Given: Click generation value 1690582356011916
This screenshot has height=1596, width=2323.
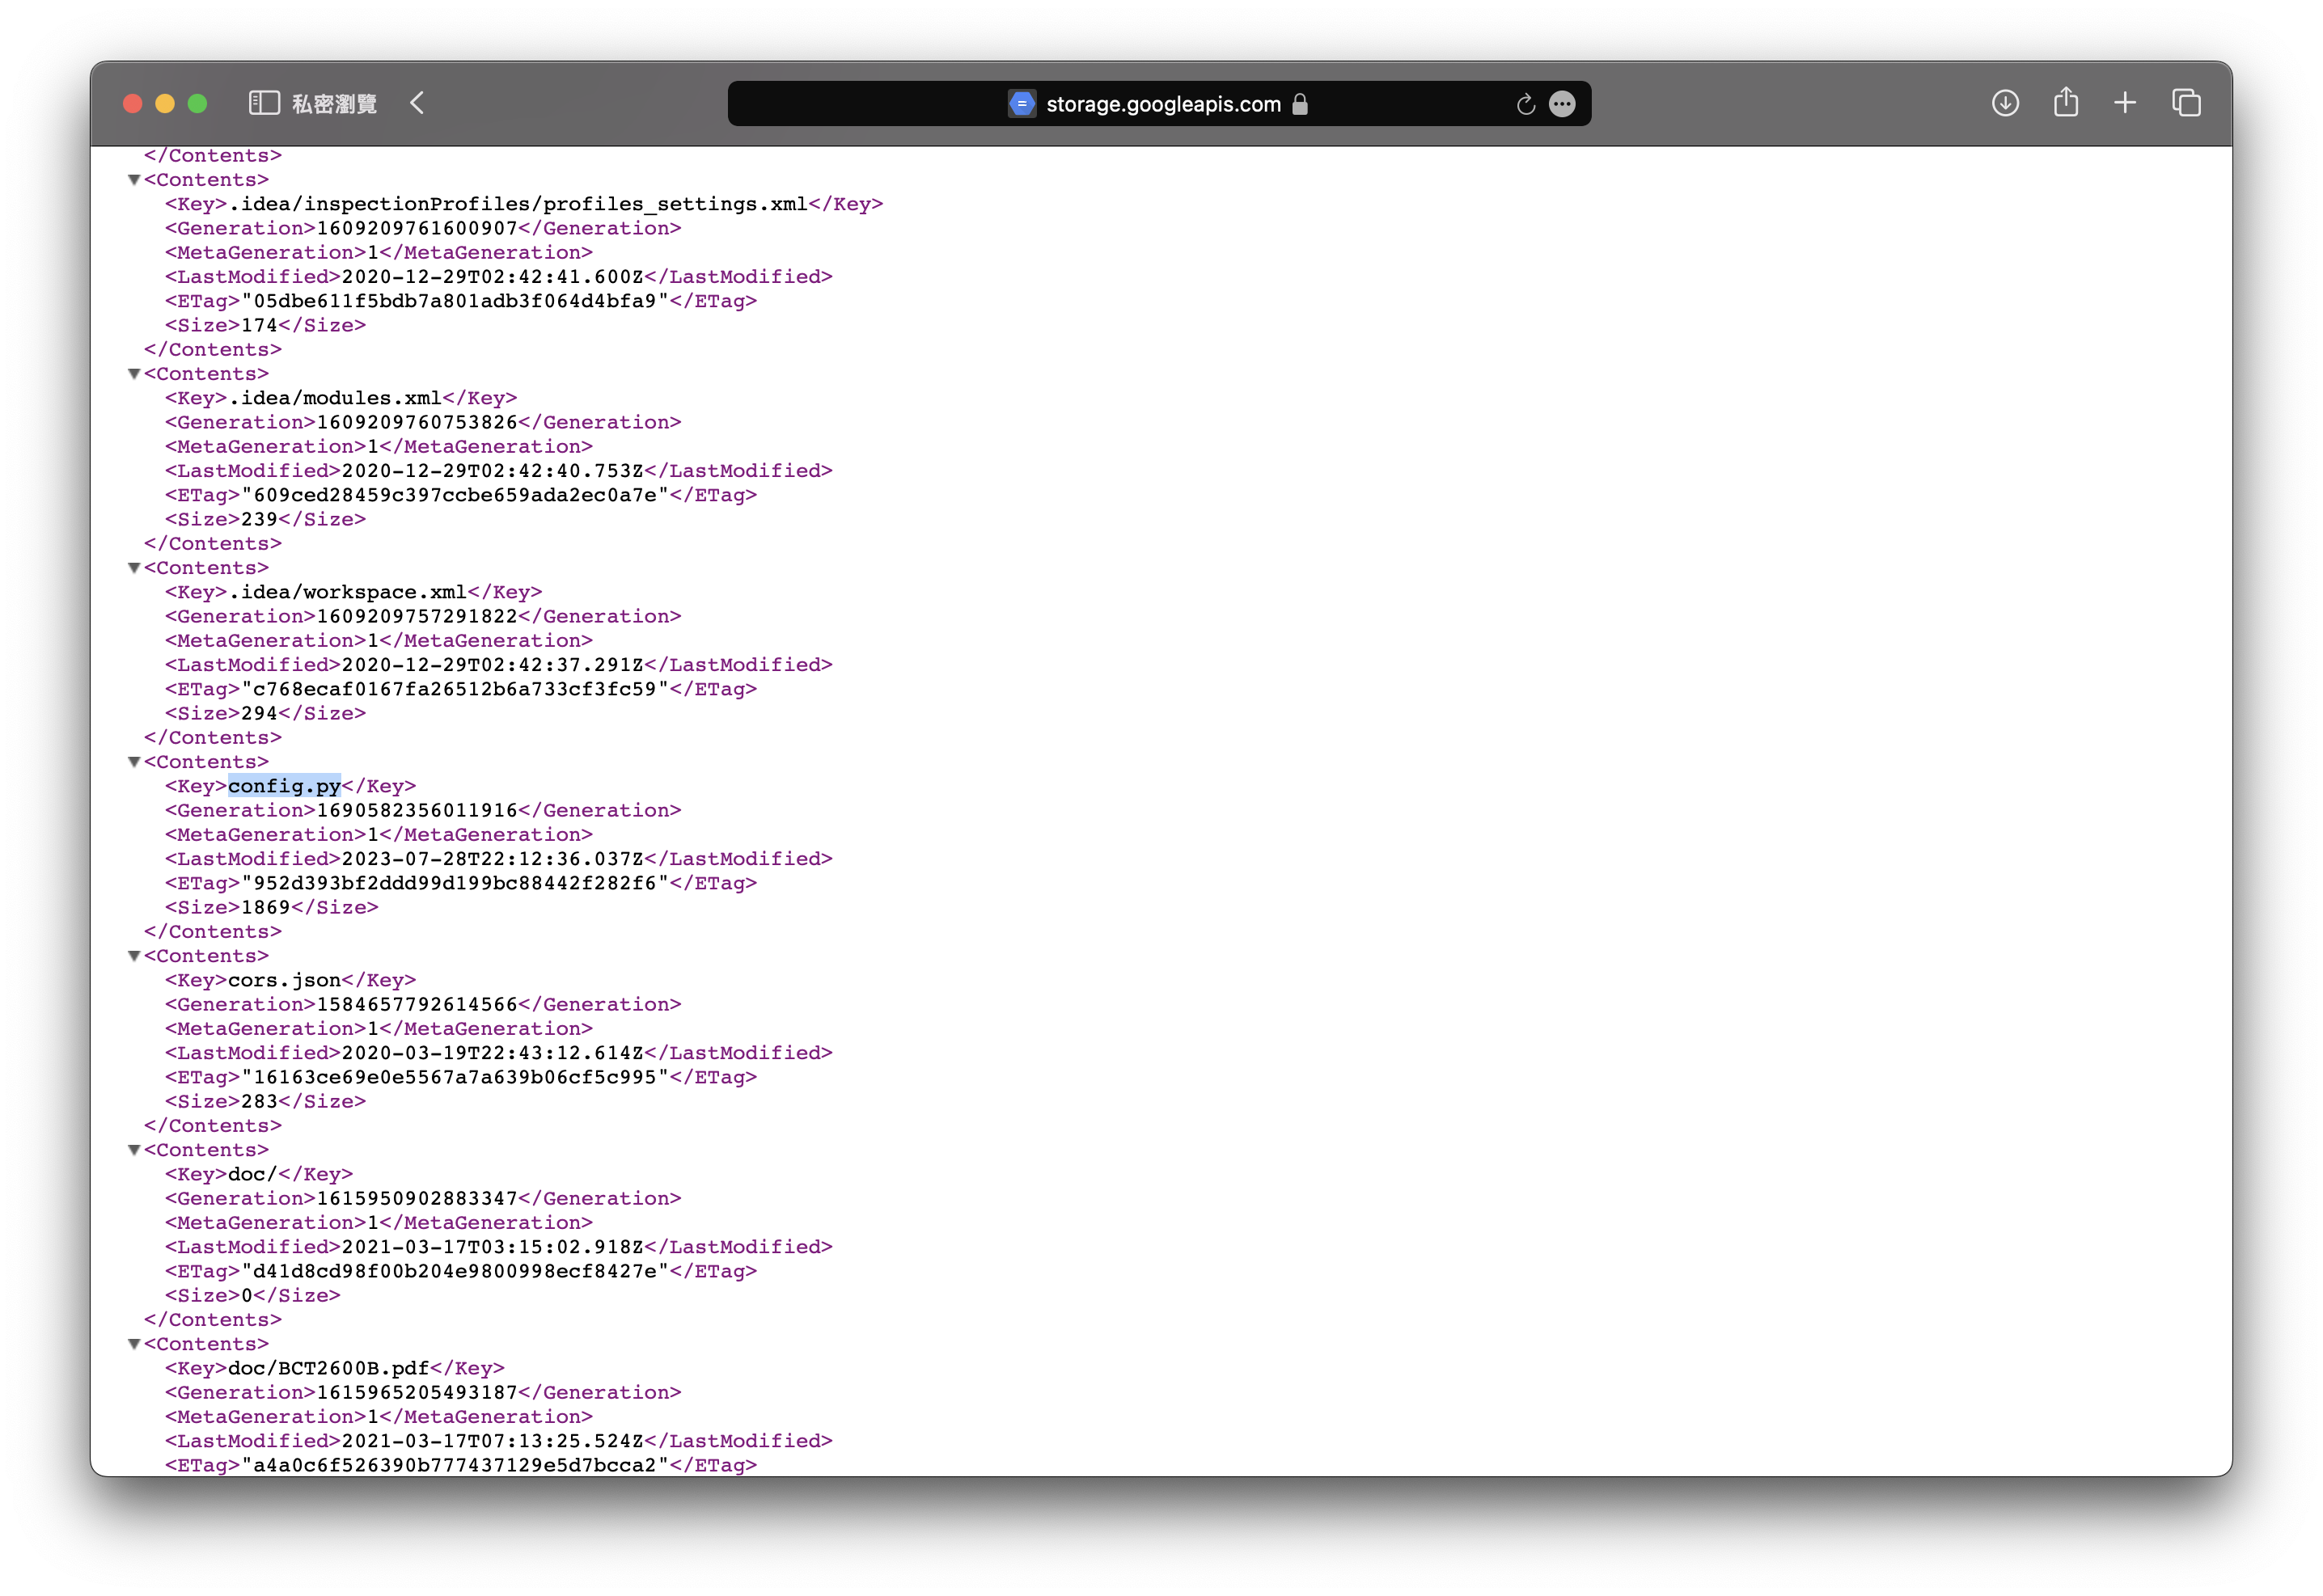Looking at the screenshot, I should click(x=417, y=810).
